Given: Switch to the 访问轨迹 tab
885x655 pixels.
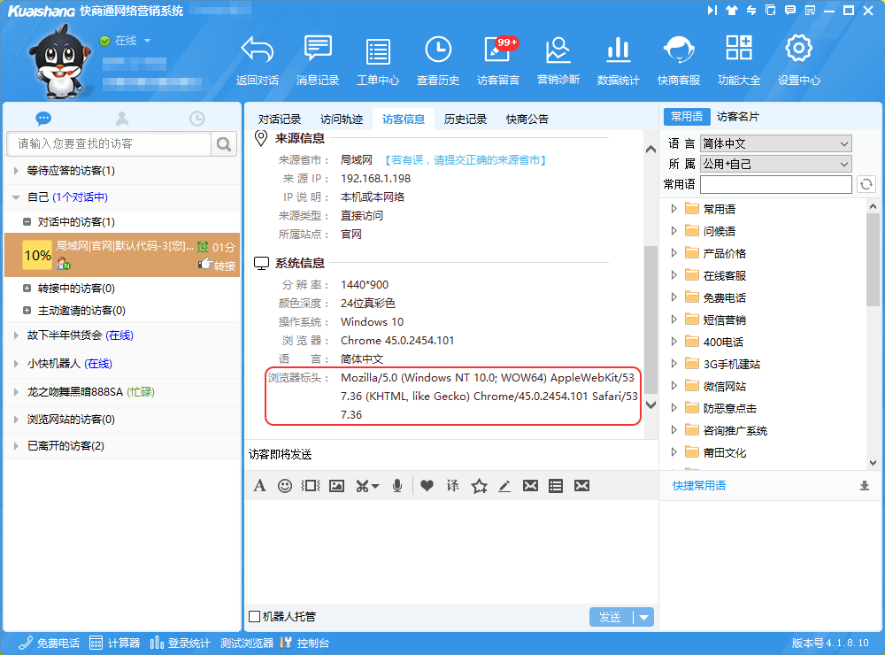Looking at the screenshot, I should point(342,119).
